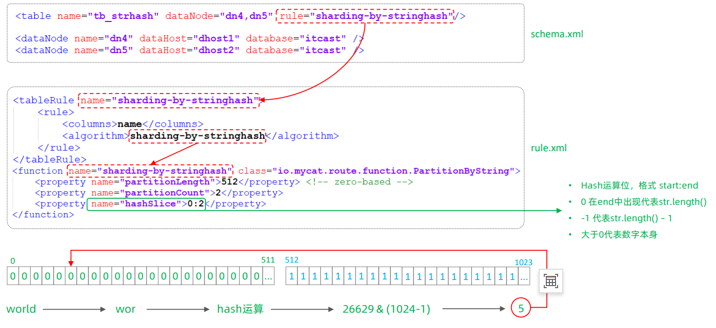The image size is (716, 328).
Task: Click the word "world" at the bottom
Action: coord(21,309)
